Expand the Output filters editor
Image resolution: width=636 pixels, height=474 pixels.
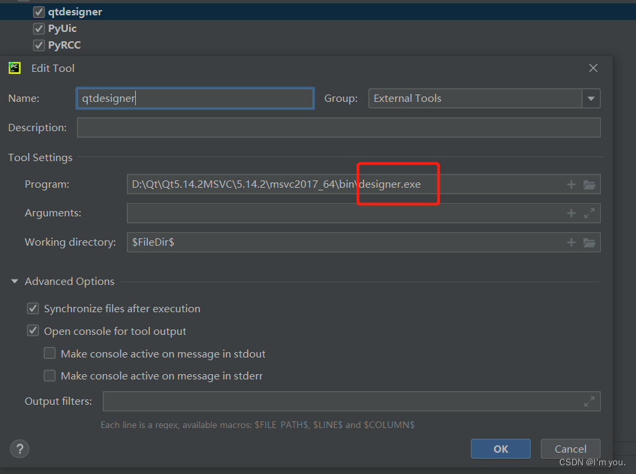point(589,401)
